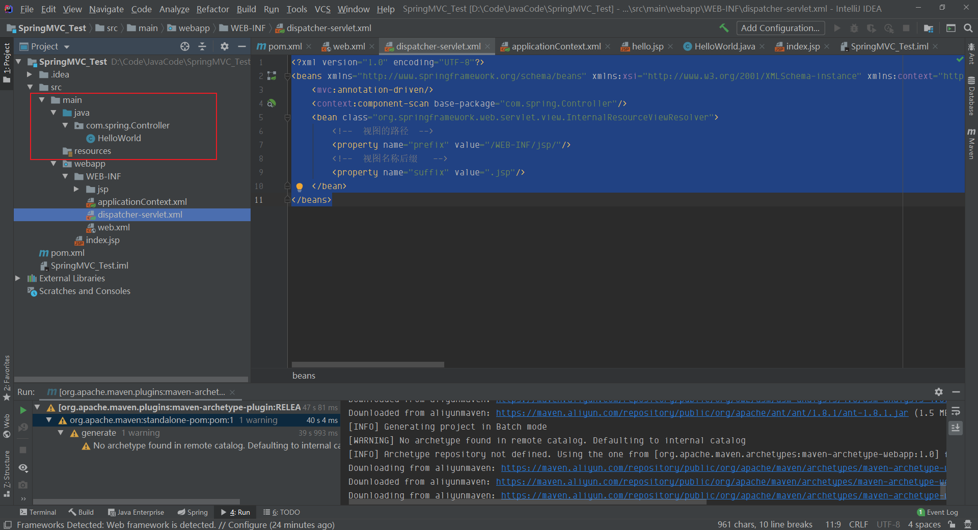The height and width of the screenshot is (530, 978).
Task: Collapse the webapp folder
Action: click(x=53, y=164)
